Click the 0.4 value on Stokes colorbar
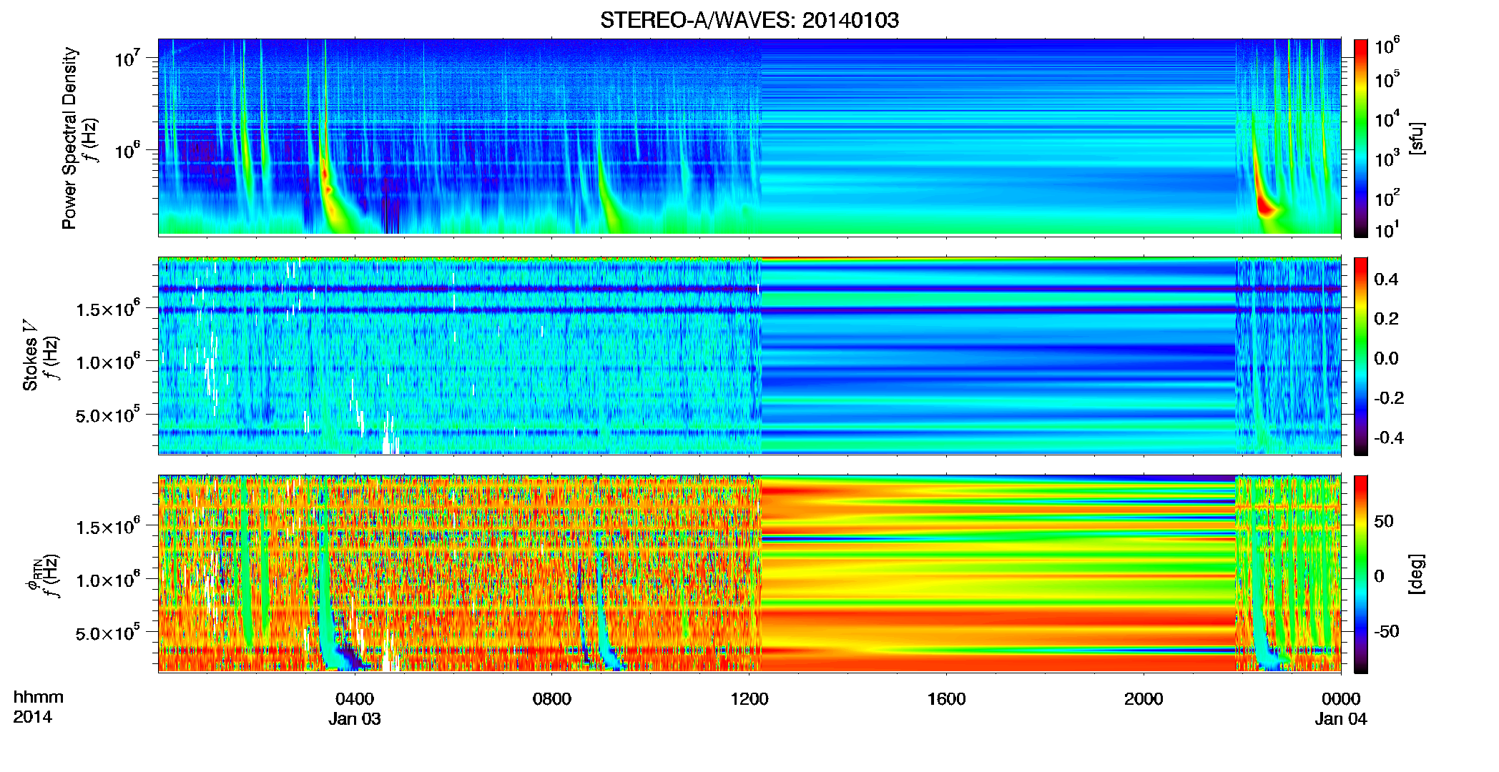Screen dimensions: 1499x772 [x=1386, y=279]
